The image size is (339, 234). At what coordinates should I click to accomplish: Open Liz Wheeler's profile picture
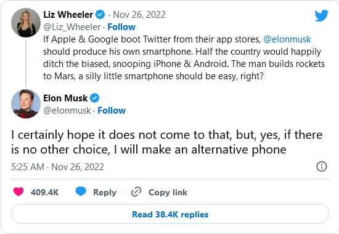click(26, 23)
